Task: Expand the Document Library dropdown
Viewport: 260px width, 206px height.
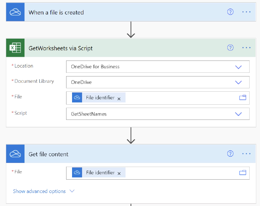Action: coord(238,82)
